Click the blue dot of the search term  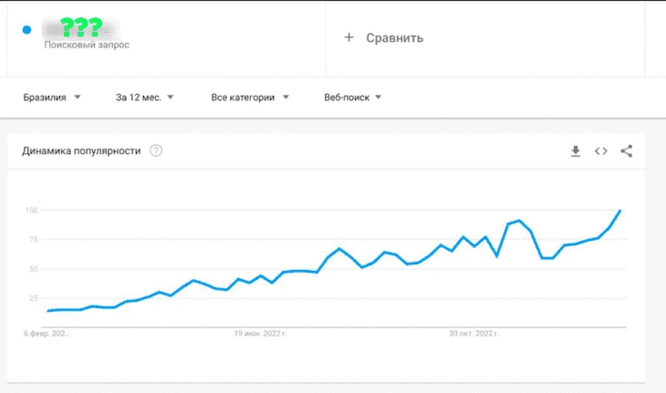26,30
